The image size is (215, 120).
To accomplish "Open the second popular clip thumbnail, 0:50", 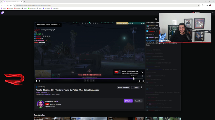I will pos(89,119).
